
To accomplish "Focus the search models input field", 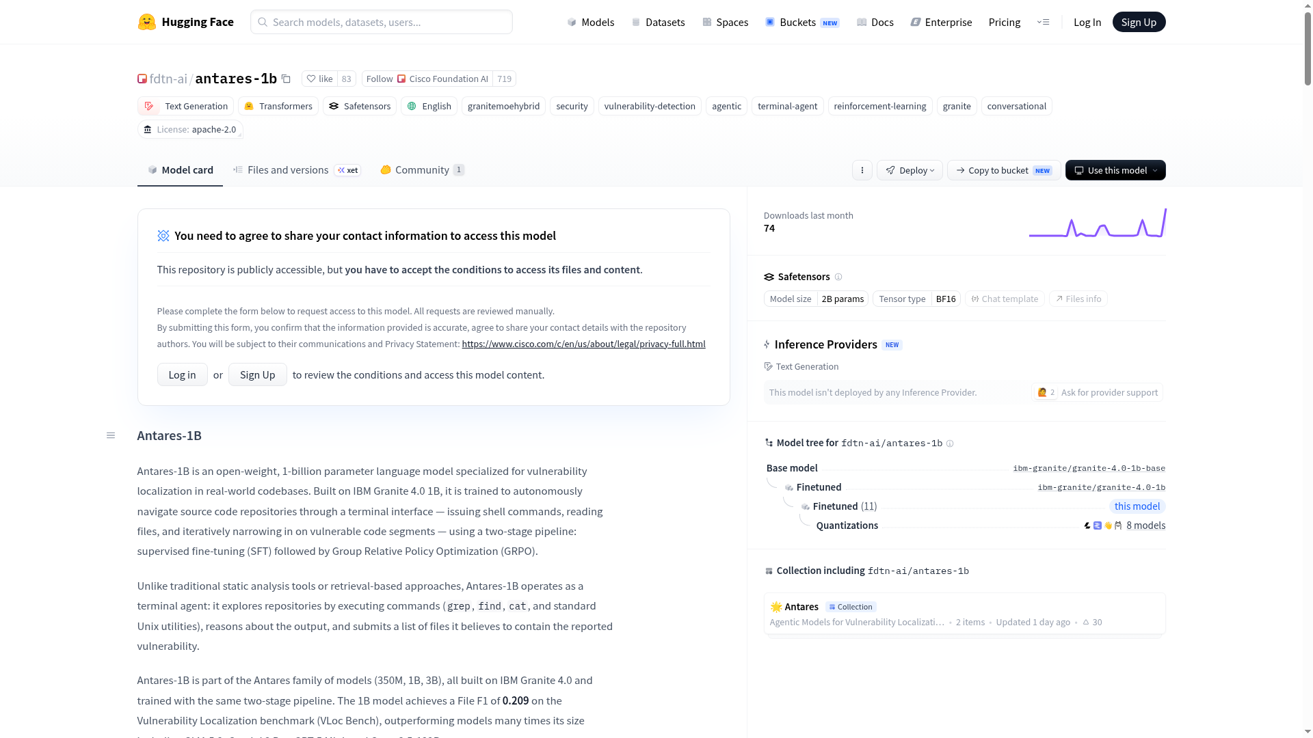I will tap(382, 22).
